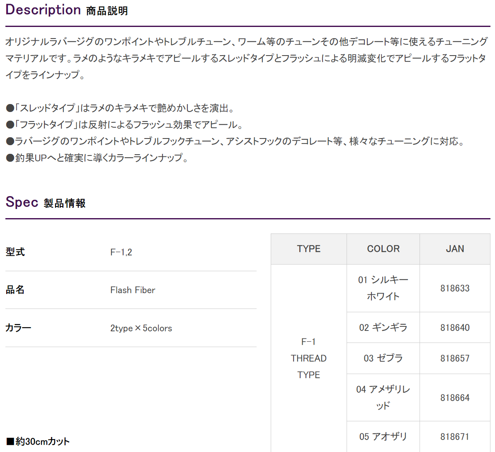Click the 約30cmカット note
Screen dimensions: 495x452
pos(38,441)
